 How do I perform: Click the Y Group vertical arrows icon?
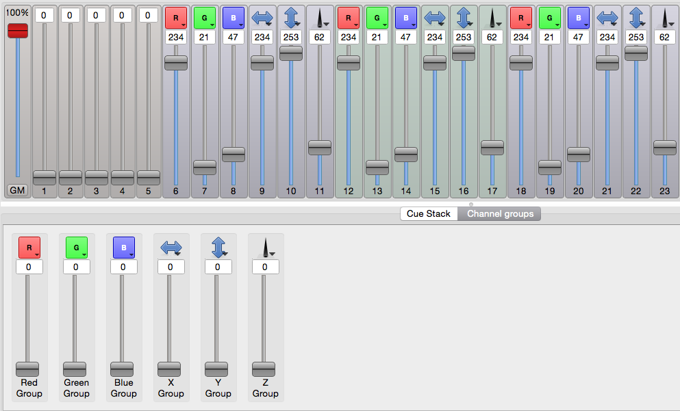(x=218, y=247)
